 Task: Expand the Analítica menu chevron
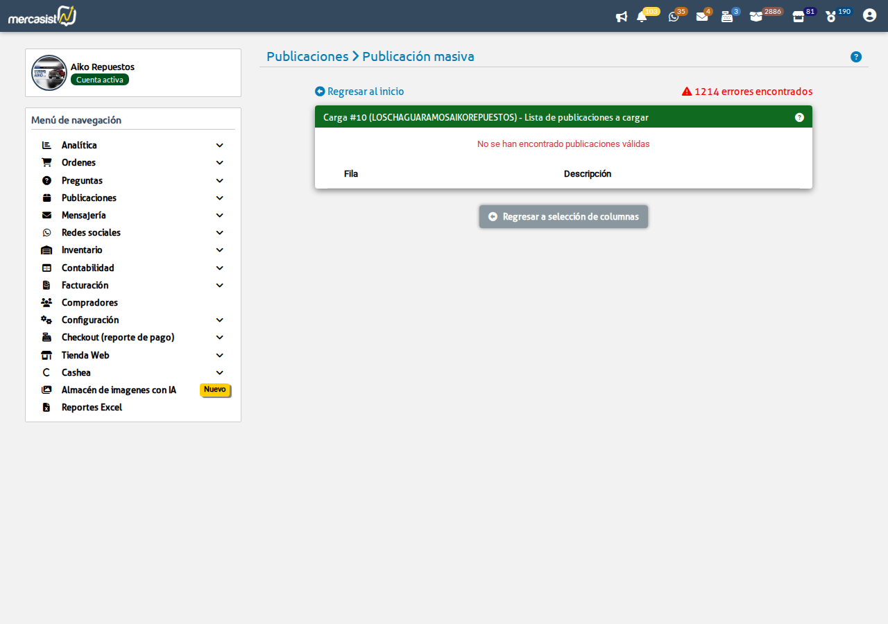(x=219, y=146)
